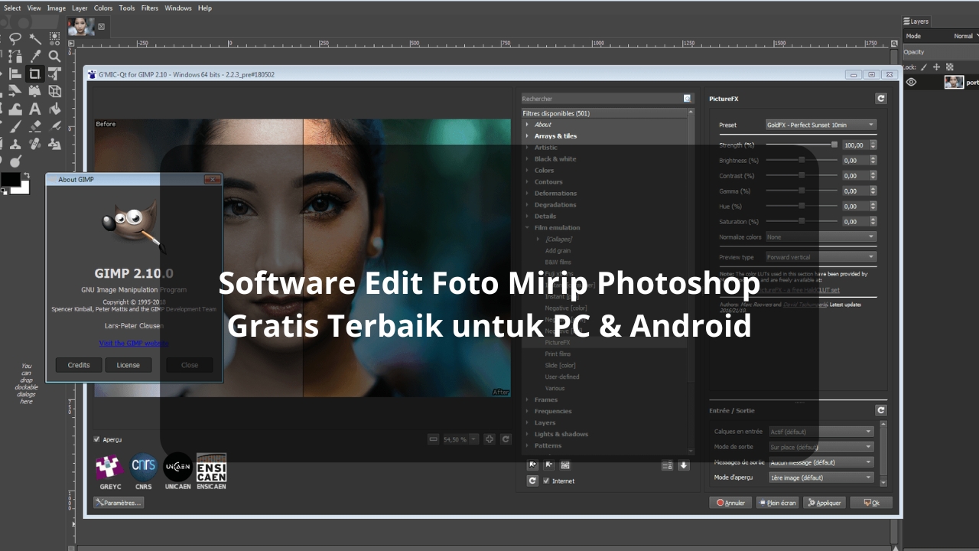Select the Color Picker eyedropper tool
Viewport: 979px width, 551px height.
coord(34,56)
